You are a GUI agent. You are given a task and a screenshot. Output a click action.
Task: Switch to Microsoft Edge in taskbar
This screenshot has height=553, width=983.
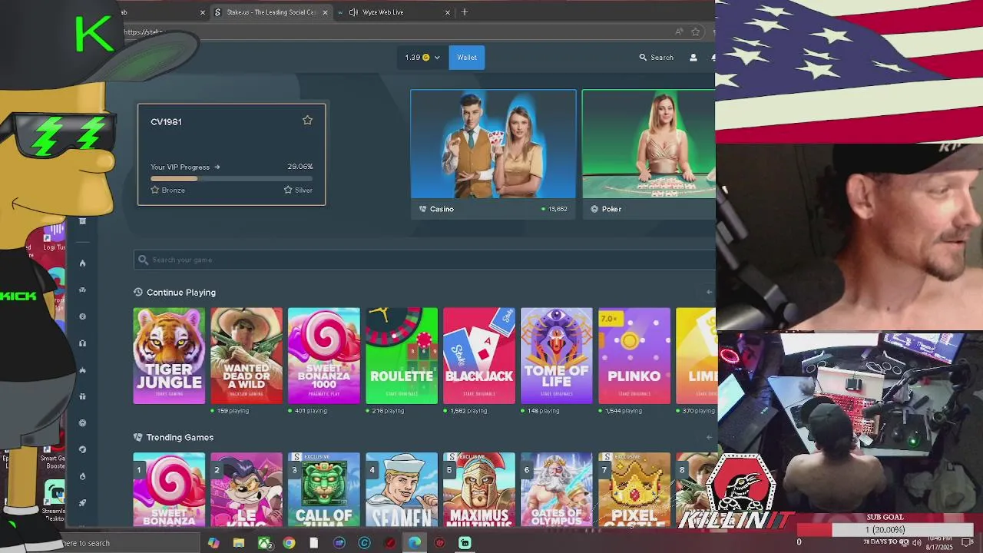click(415, 543)
